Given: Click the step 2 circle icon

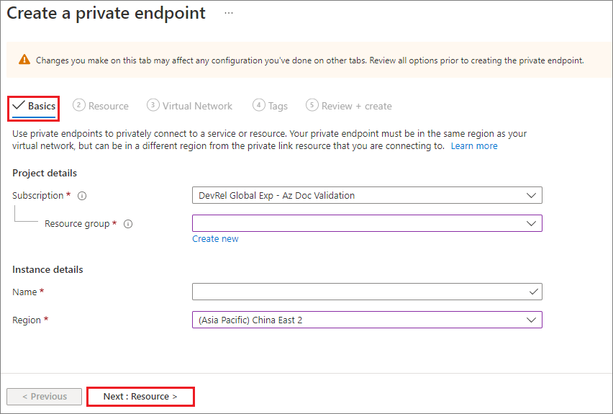Looking at the screenshot, I should (x=79, y=105).
